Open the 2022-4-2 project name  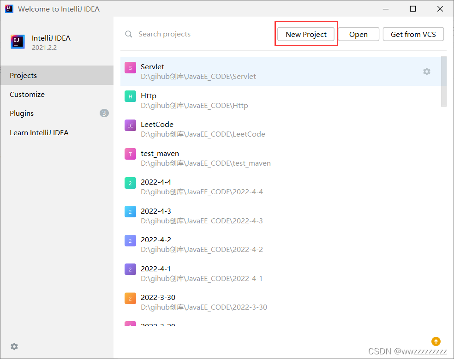click(x=156, y=240)
